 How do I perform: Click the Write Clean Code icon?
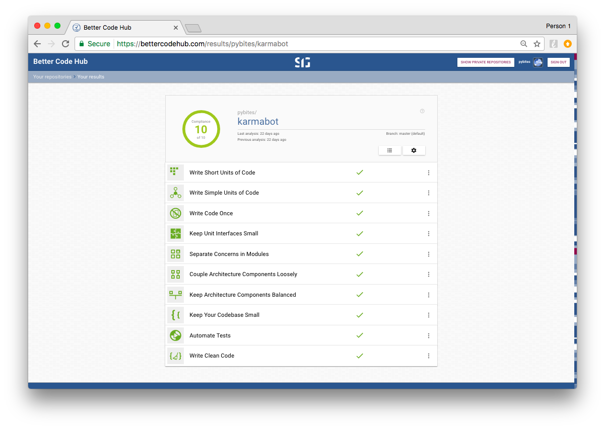point(175,356)
